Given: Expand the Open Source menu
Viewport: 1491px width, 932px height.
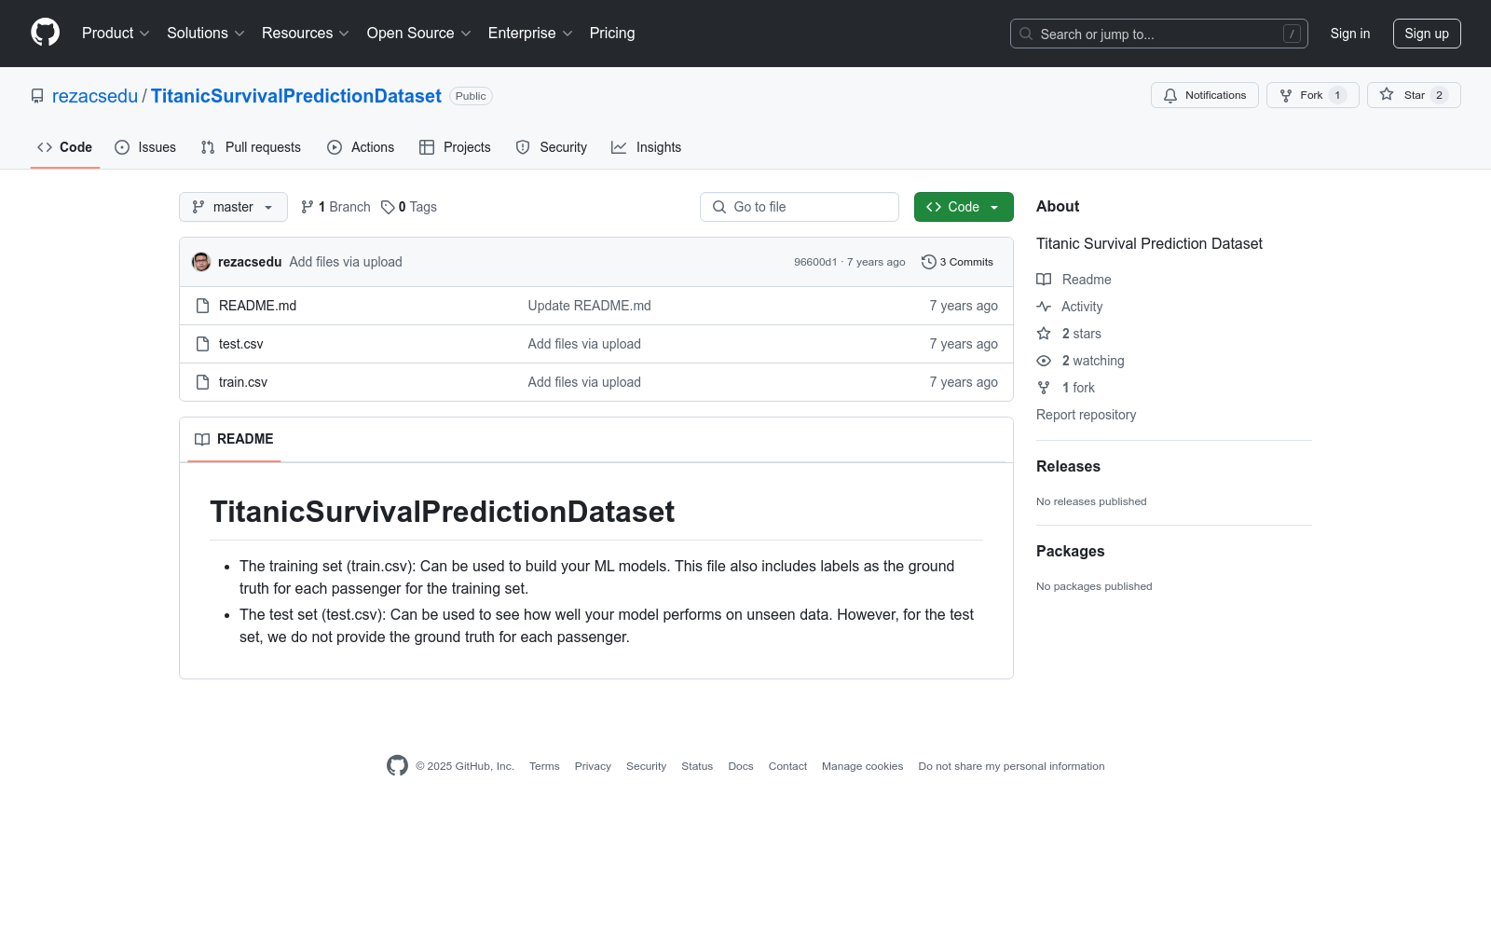Looking at the screenshot, I should click(x=419, y=34).
